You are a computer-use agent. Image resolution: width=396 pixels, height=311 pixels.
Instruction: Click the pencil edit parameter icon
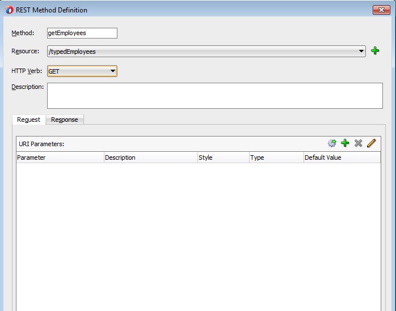(371, 143)
